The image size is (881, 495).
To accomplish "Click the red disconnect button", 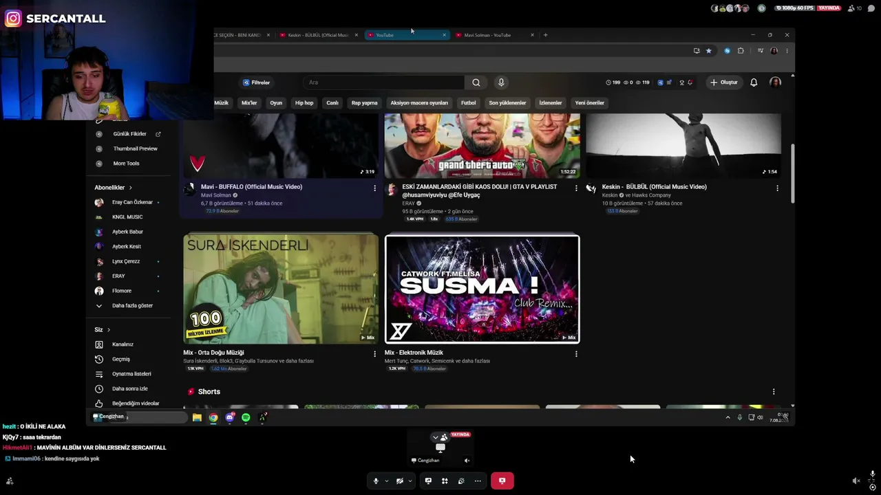I will click(x=502, y=481).
